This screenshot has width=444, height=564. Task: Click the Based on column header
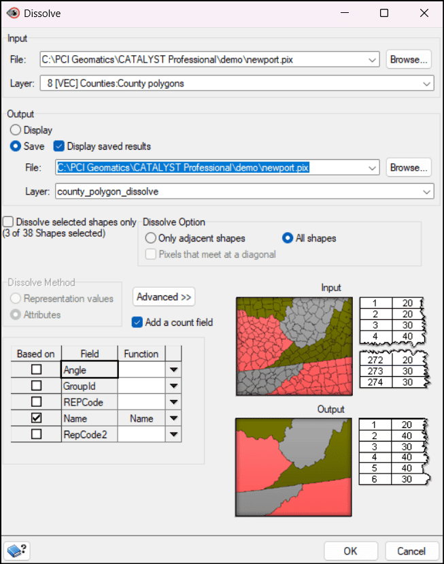point(36,354)
